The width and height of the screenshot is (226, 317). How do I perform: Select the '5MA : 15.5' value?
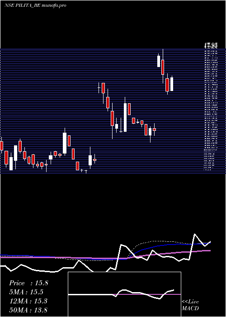pos(26,292)
